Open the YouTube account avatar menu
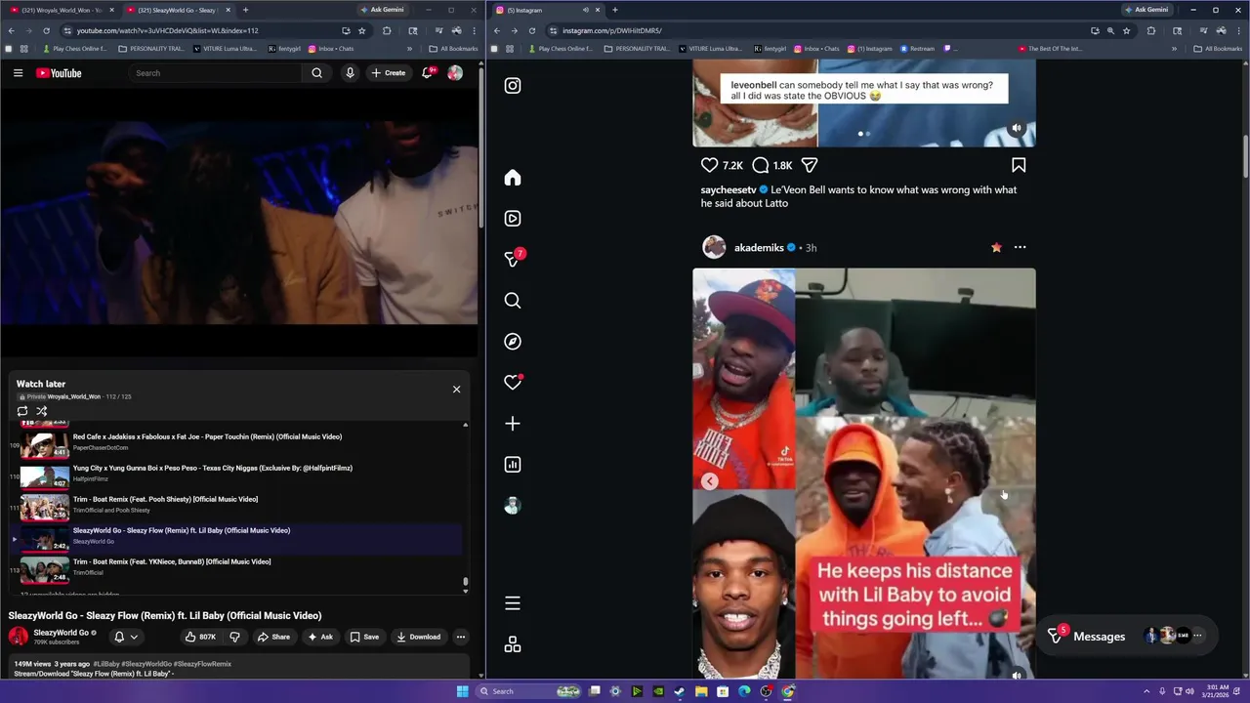 [x=455, y=73]
